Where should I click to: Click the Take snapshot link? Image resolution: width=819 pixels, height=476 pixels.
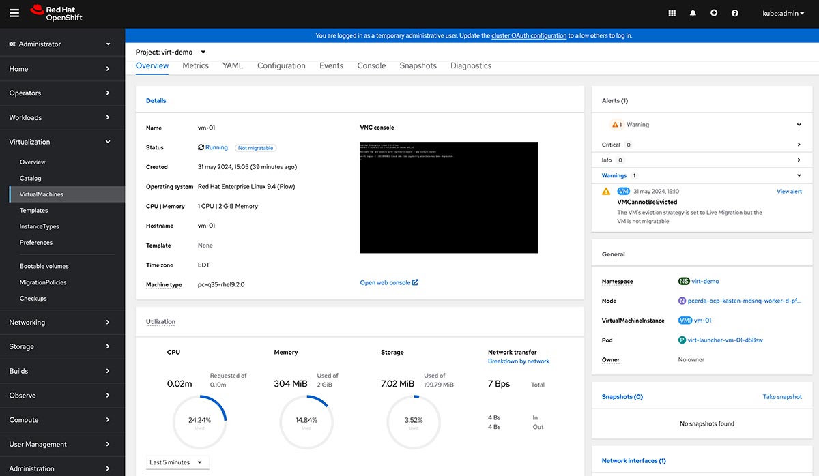(x=782, y=397)
